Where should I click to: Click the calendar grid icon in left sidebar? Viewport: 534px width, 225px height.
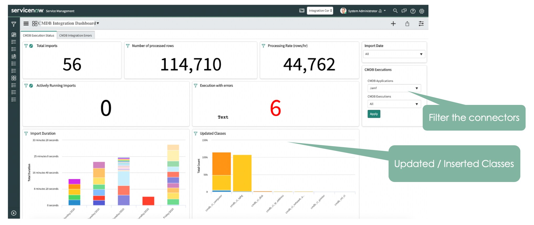tap(14, 35)
